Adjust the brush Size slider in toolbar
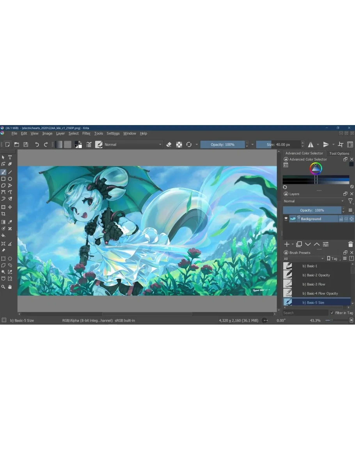 click(278, 145)
